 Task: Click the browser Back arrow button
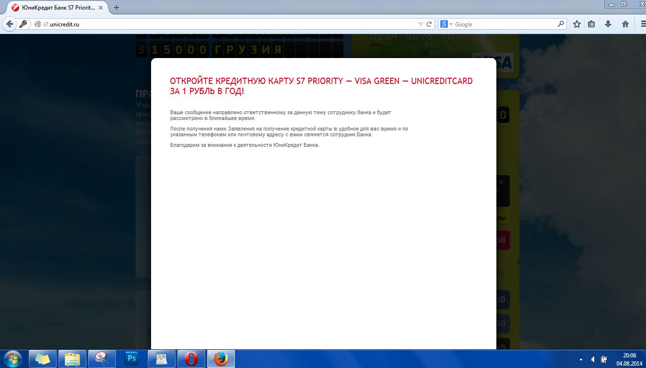[x=10, y=24]
